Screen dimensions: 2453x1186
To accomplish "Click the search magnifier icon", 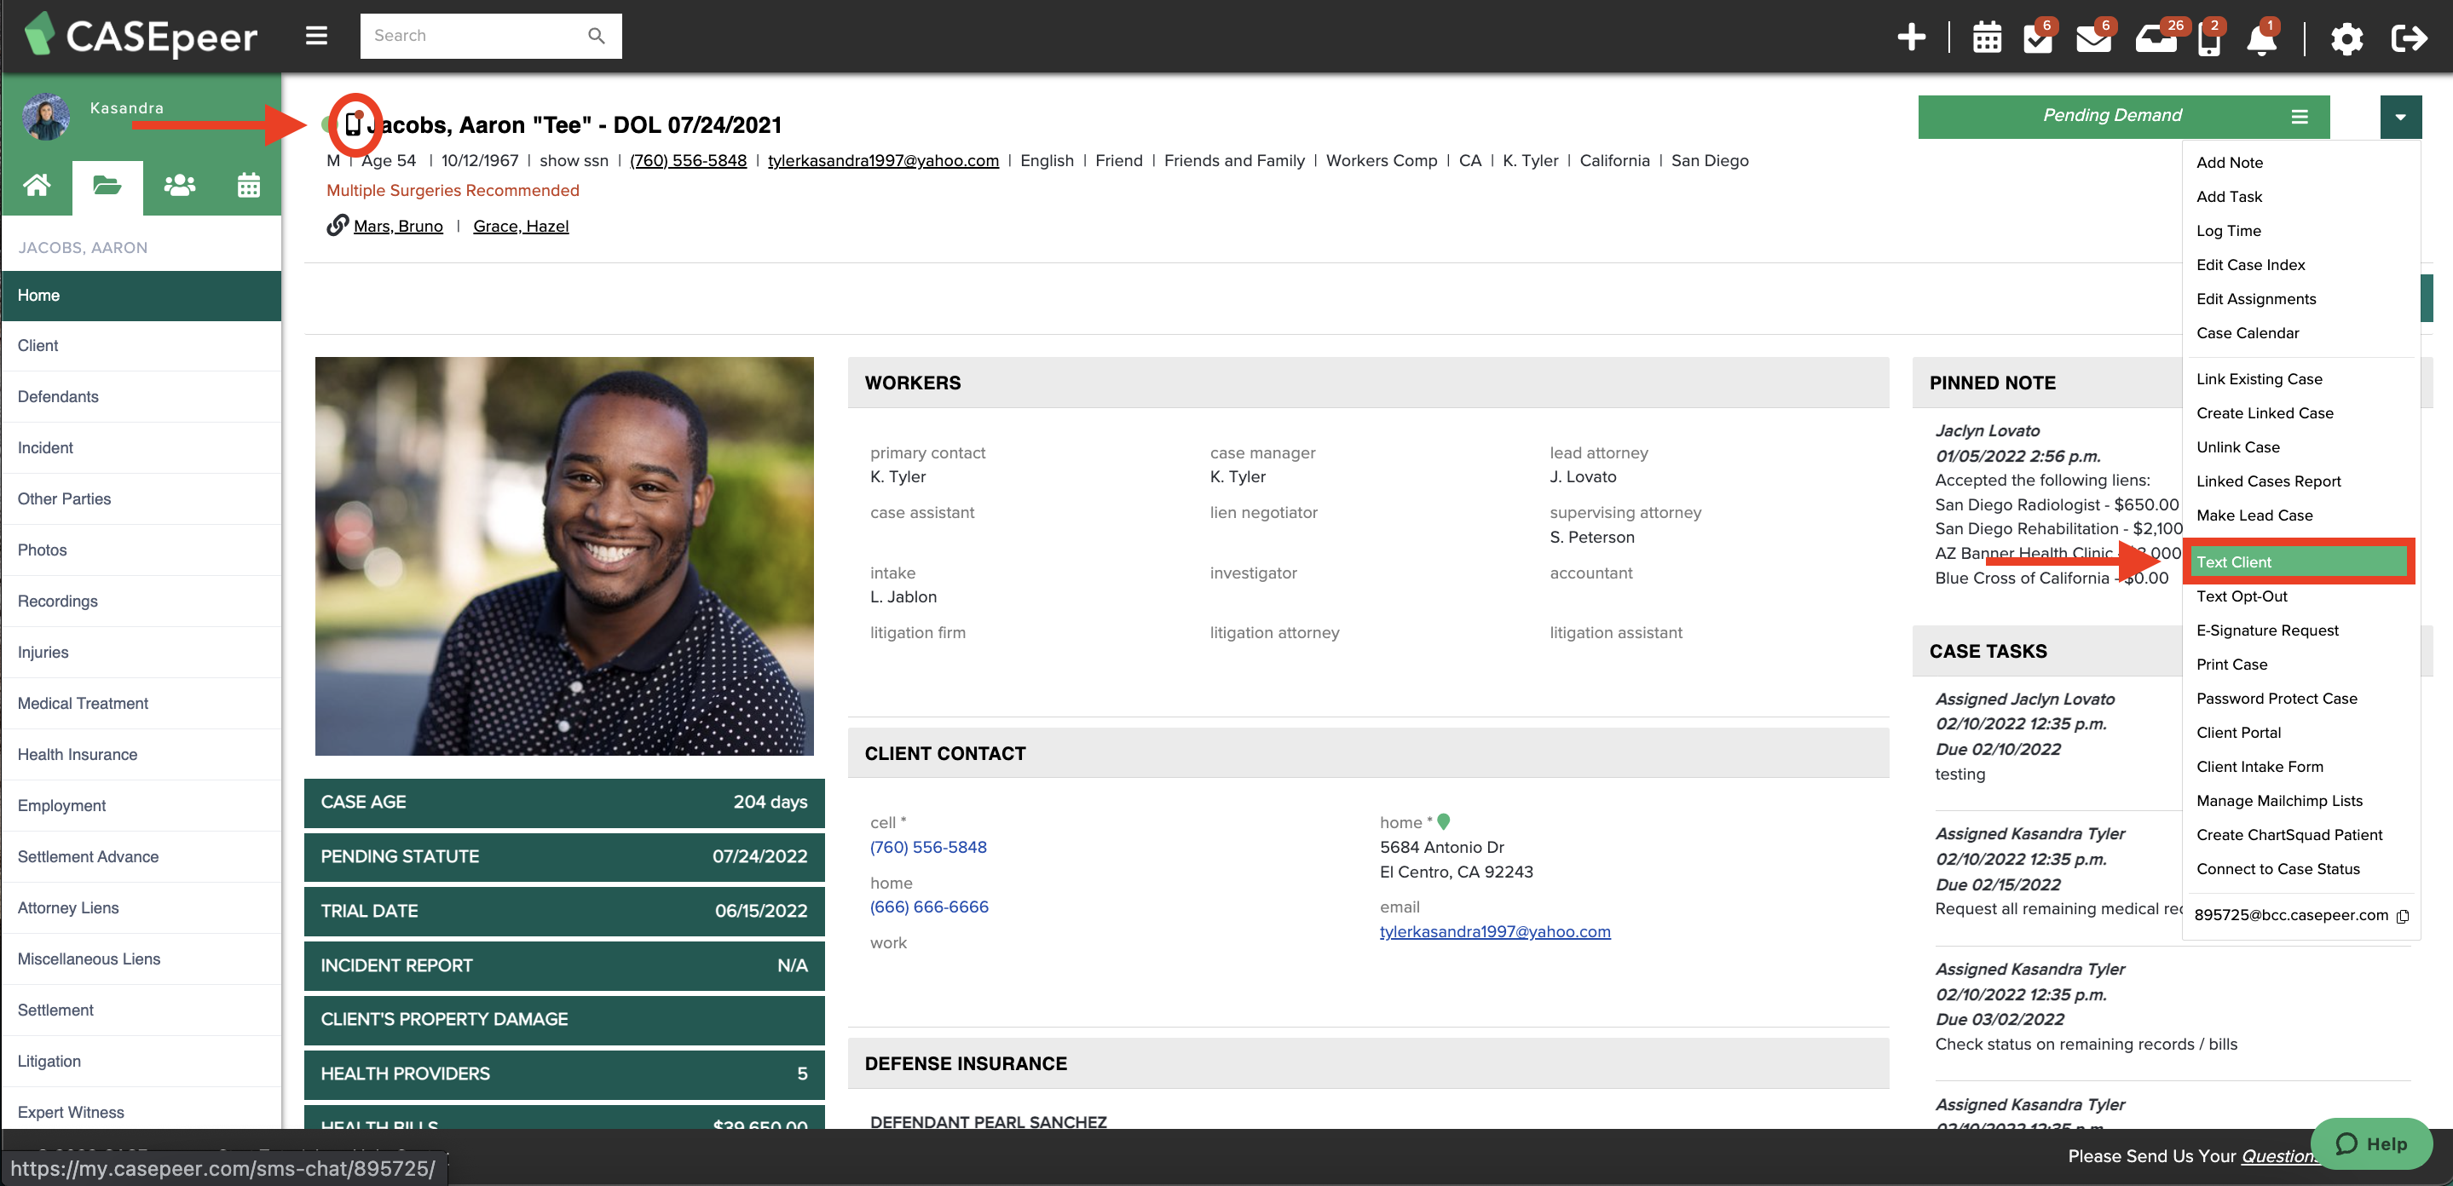I will (596, 36).
